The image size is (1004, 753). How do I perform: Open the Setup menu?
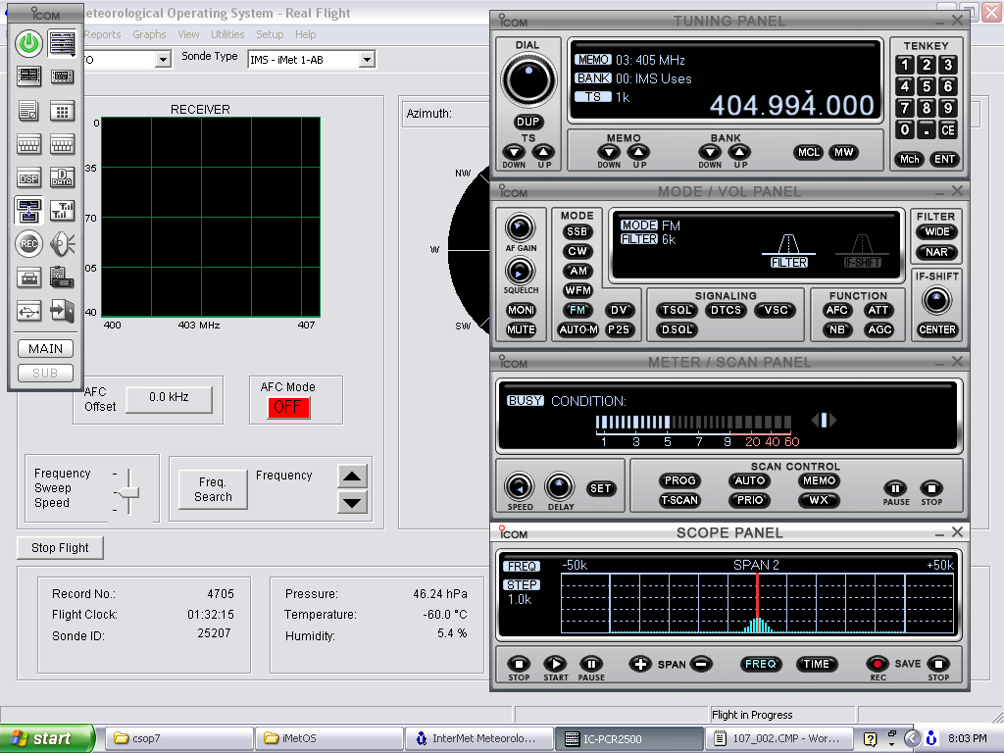(270, 34)
